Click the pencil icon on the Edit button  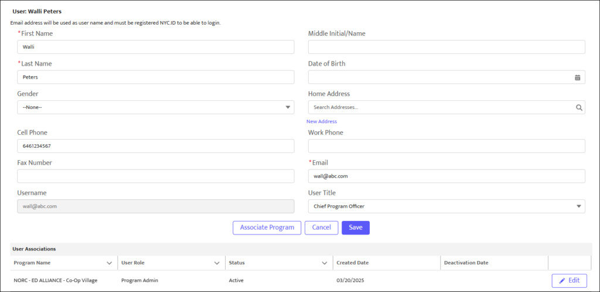pos(562,280)
